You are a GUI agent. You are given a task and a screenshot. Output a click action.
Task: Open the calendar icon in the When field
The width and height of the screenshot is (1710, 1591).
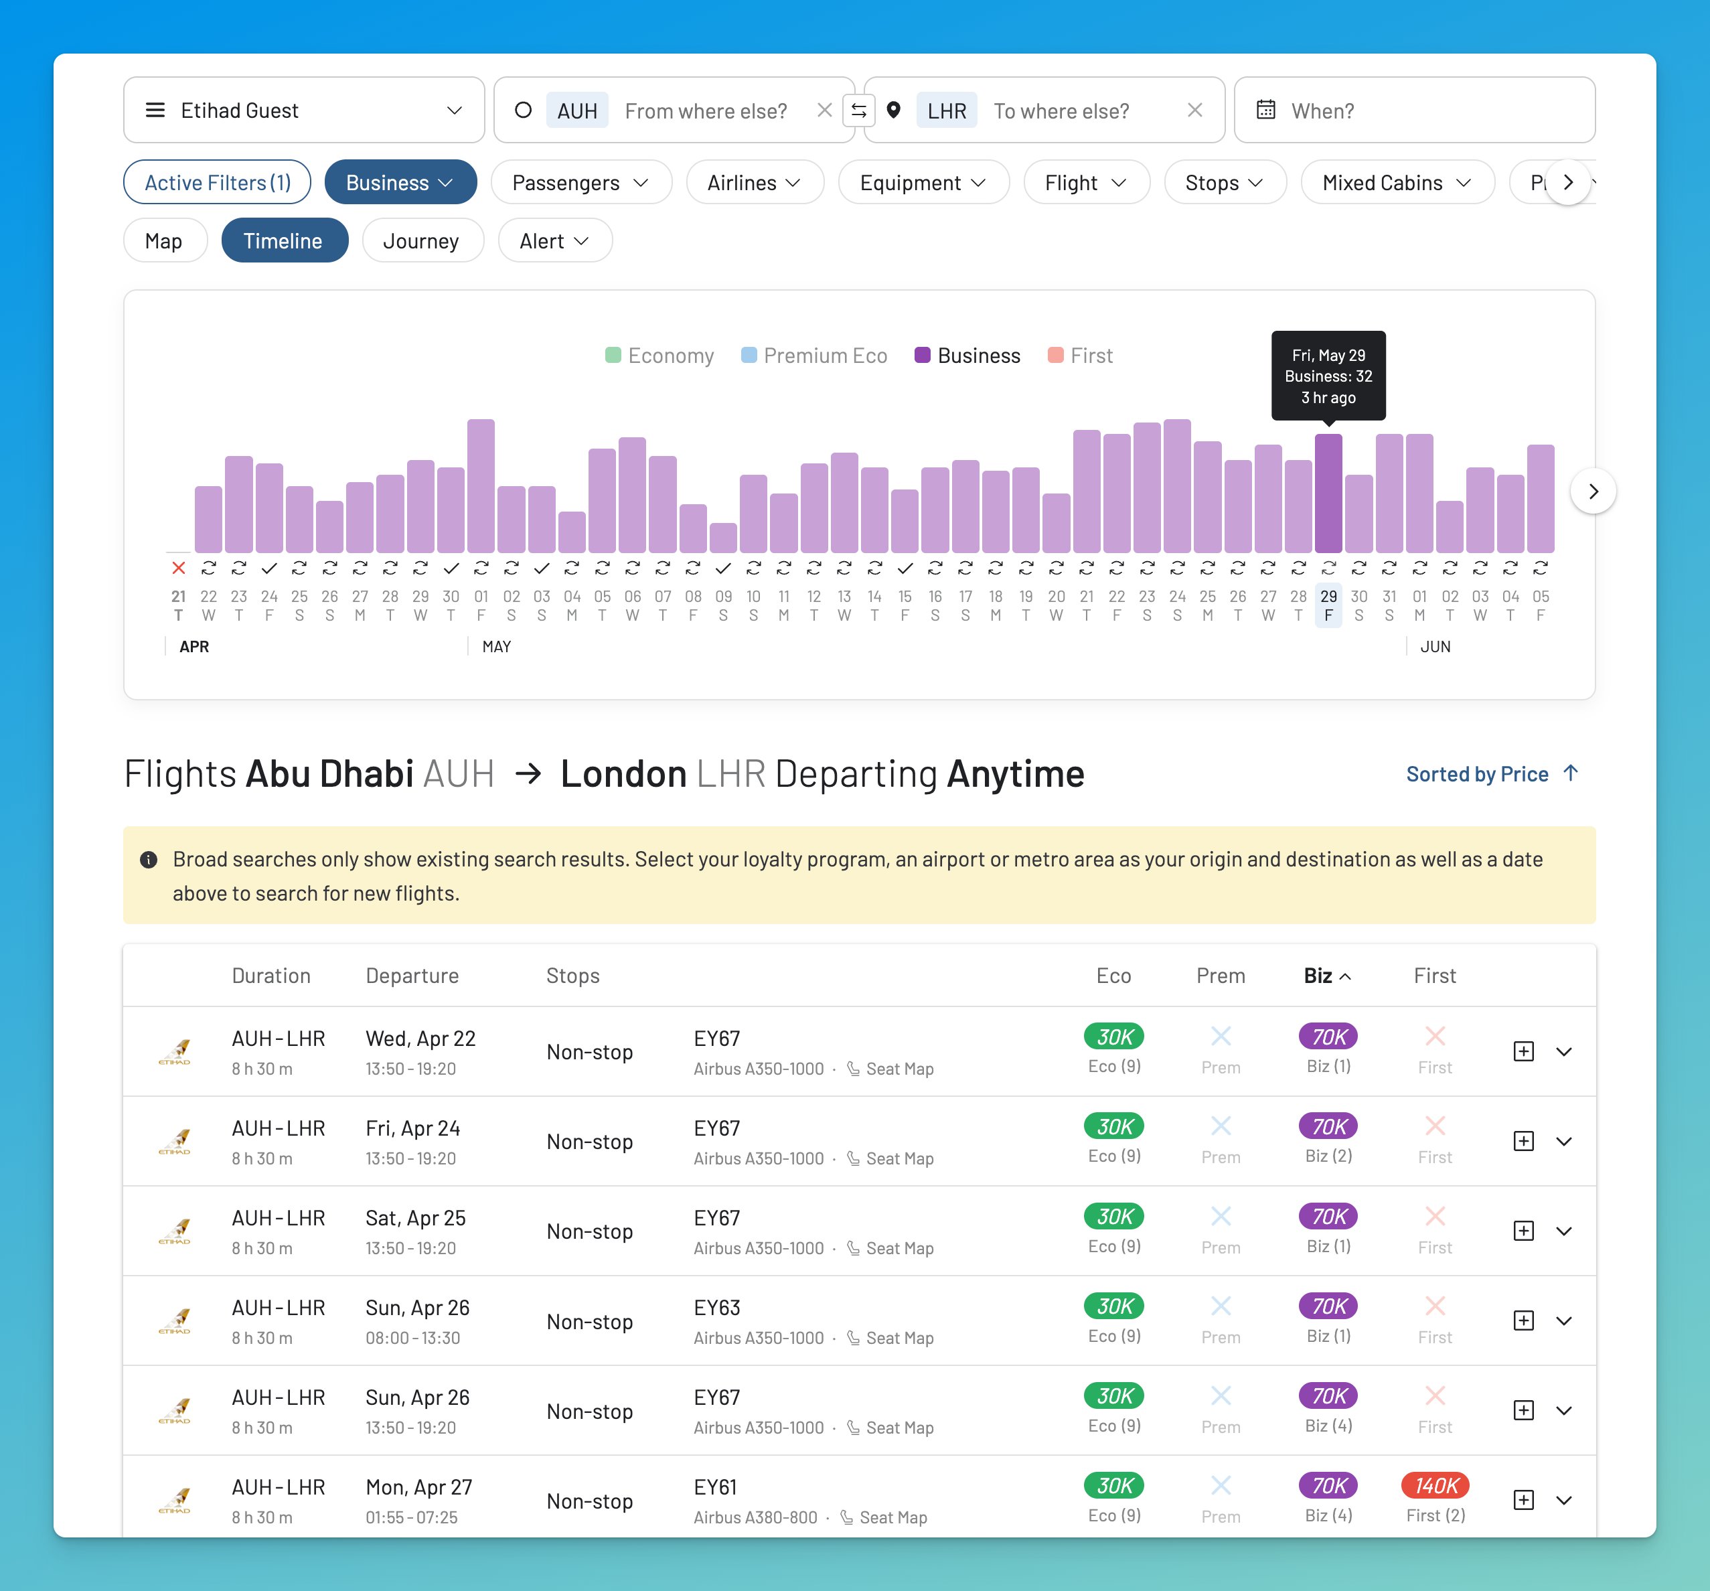1266,110
